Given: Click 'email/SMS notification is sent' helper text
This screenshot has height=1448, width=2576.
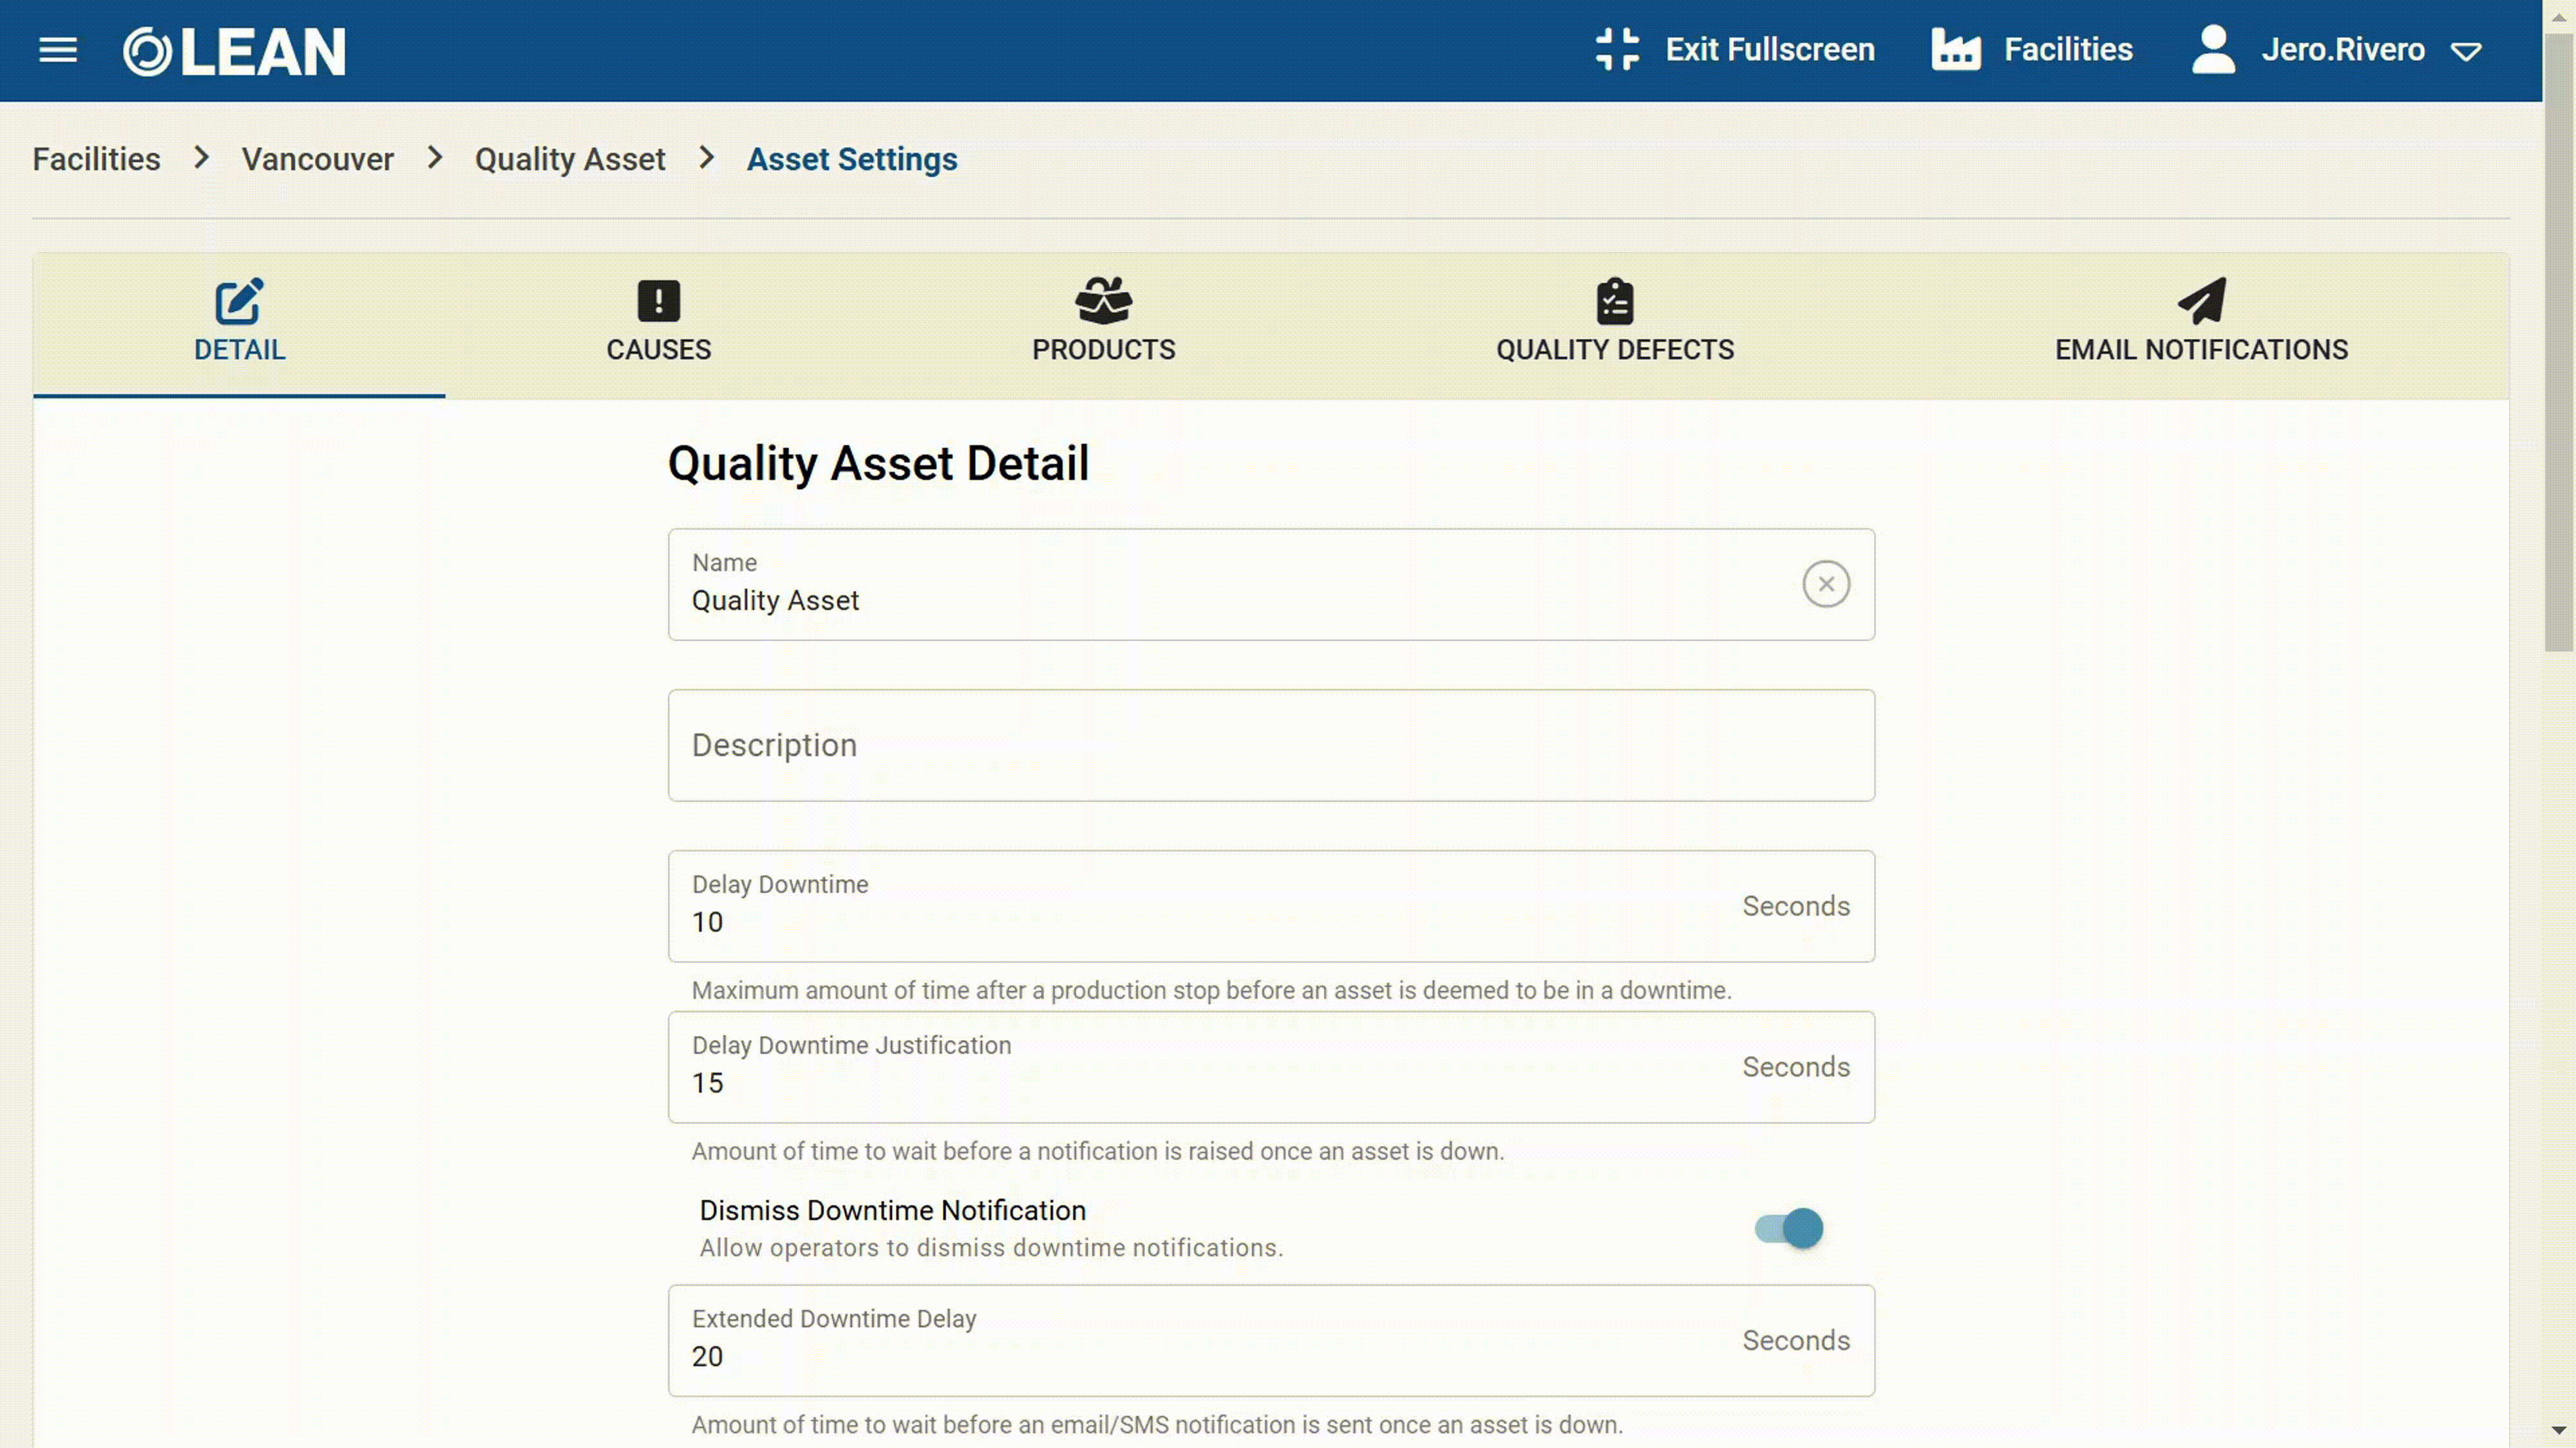Looking at the screenshot, I should pos(1157,1425).
